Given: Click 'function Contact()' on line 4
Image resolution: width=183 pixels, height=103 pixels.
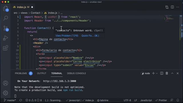Looking at the screenshot, I should [x=37, y=28].
